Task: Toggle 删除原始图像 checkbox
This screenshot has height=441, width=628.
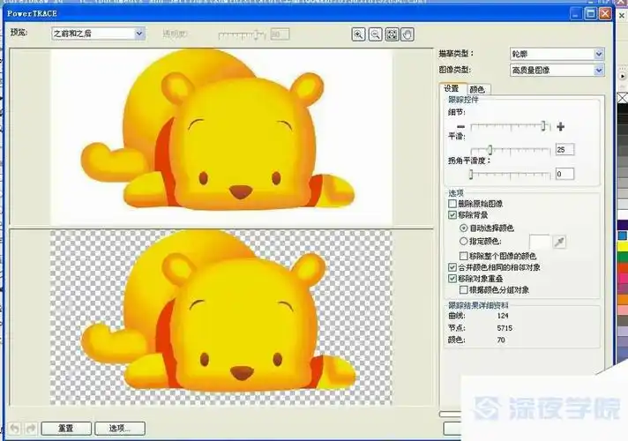Action: 452,204
